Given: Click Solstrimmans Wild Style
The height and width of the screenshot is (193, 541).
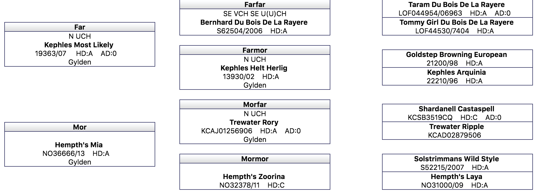Looking at the screenshot, I should point(456,159).
